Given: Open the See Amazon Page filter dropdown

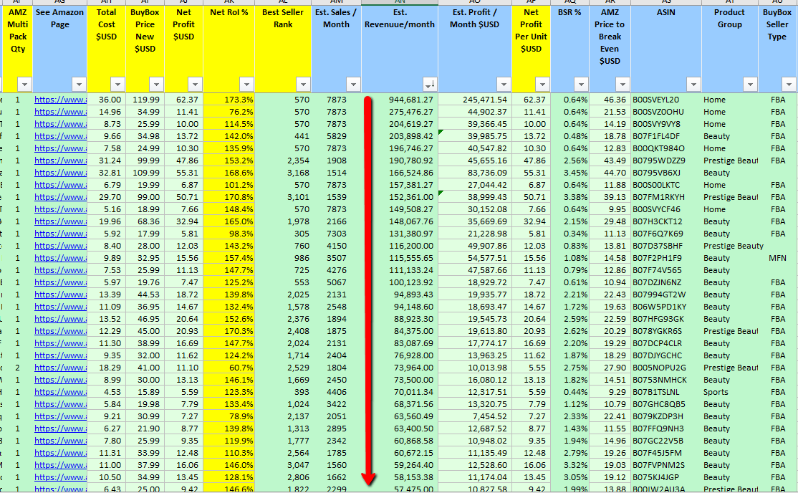Looking at the screenshot, I should [x=79, y=84].
